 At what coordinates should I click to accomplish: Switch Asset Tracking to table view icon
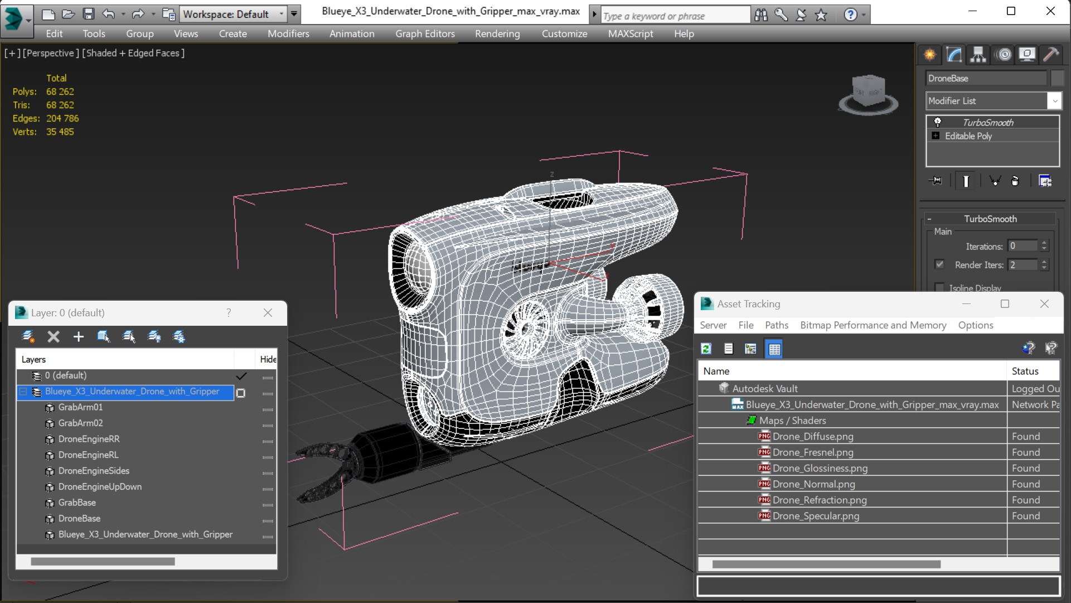coord(774,349)
